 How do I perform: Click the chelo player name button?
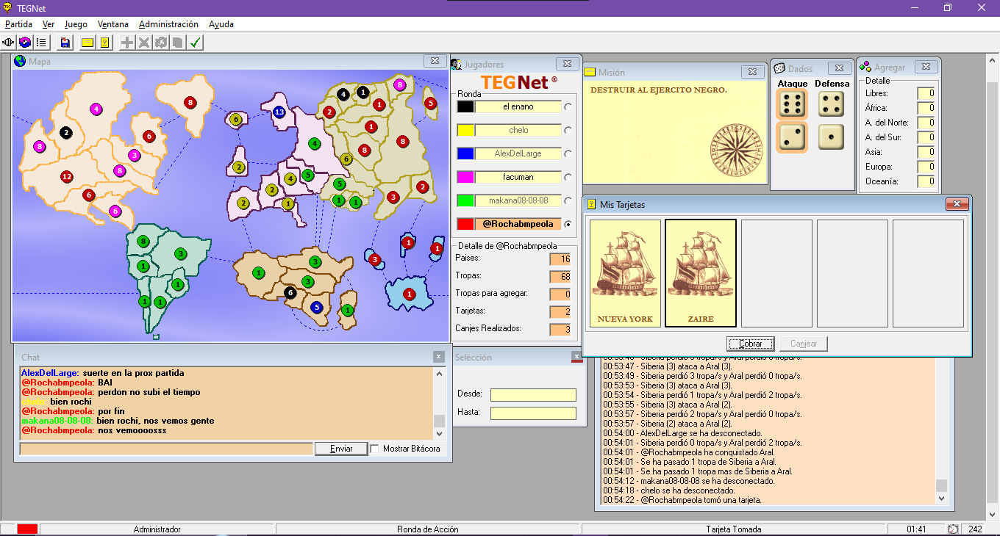(518, 131)
